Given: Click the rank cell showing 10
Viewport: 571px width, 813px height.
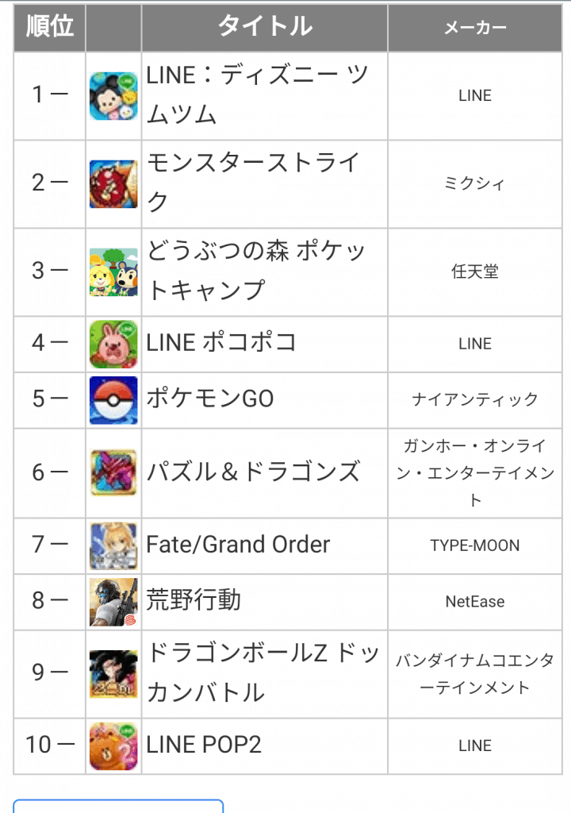Looking at the screenshot, I should coord(50,746).
